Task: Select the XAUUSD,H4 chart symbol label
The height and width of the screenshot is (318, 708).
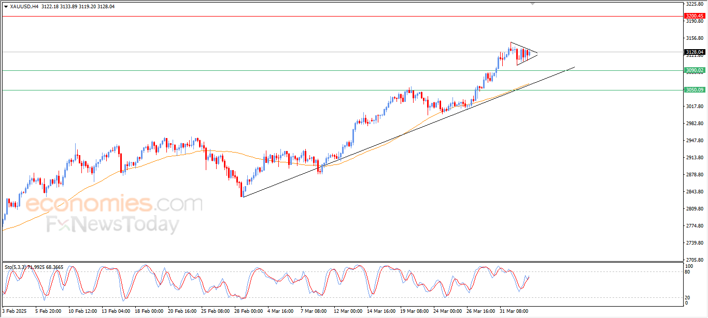Action: coord(24,7)
